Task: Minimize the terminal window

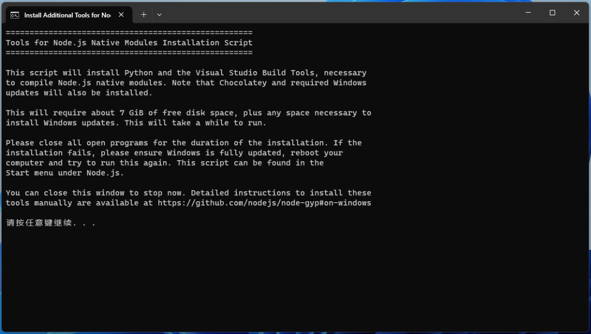Action: pos(528,13)
